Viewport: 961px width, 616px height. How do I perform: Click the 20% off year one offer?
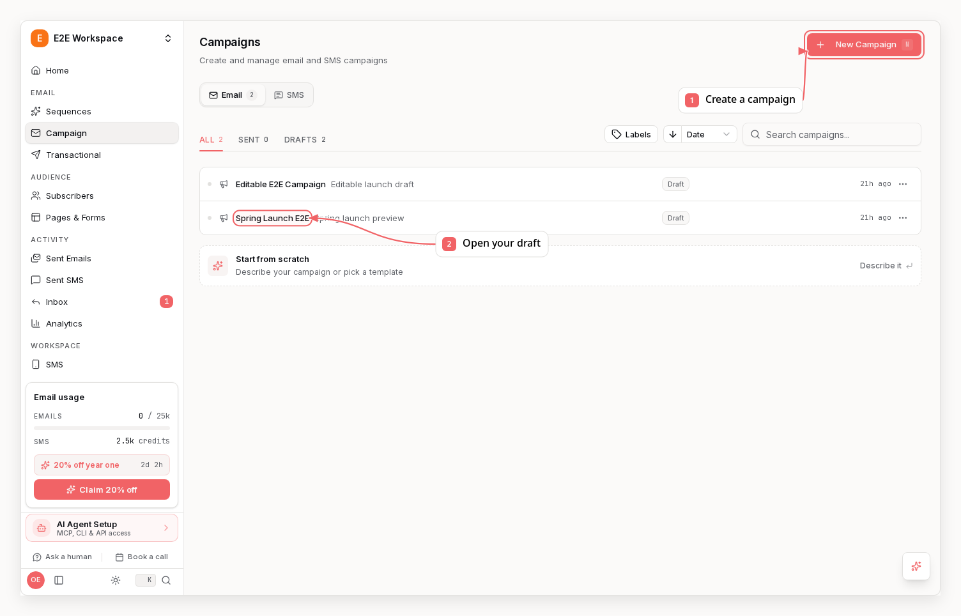click(x=102, y=465)
